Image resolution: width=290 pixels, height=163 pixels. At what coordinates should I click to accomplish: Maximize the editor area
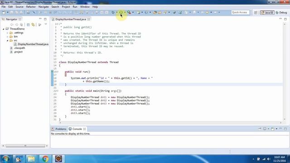285,19
